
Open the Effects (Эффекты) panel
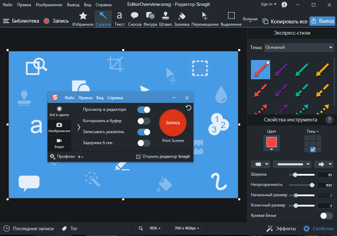(281, 228)
